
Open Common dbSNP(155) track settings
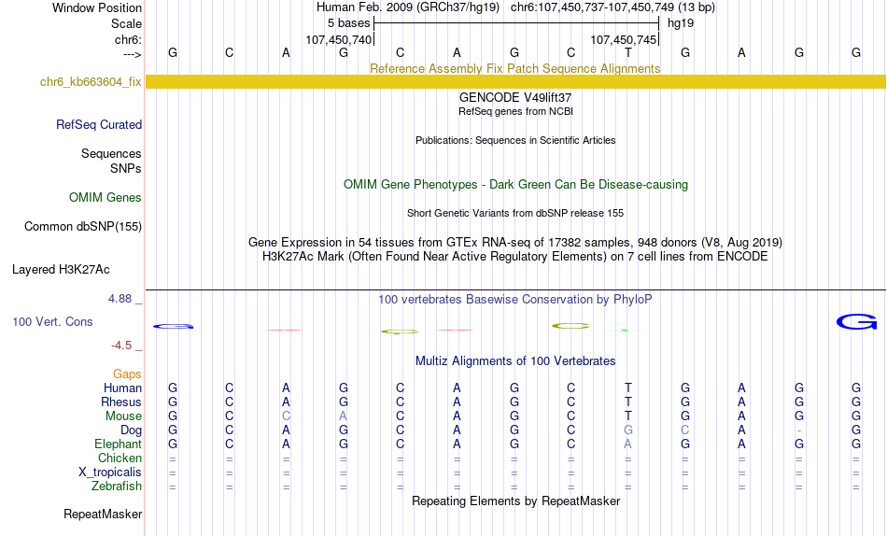coord(82,226)
